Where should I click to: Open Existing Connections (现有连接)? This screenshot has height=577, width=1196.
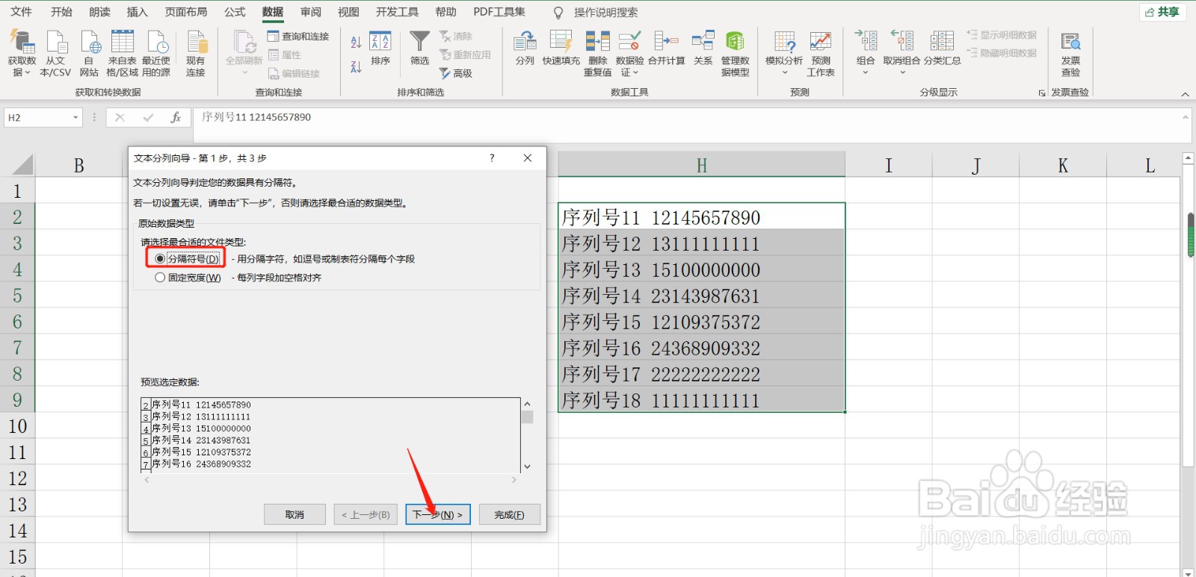click(x=196, y=54)
